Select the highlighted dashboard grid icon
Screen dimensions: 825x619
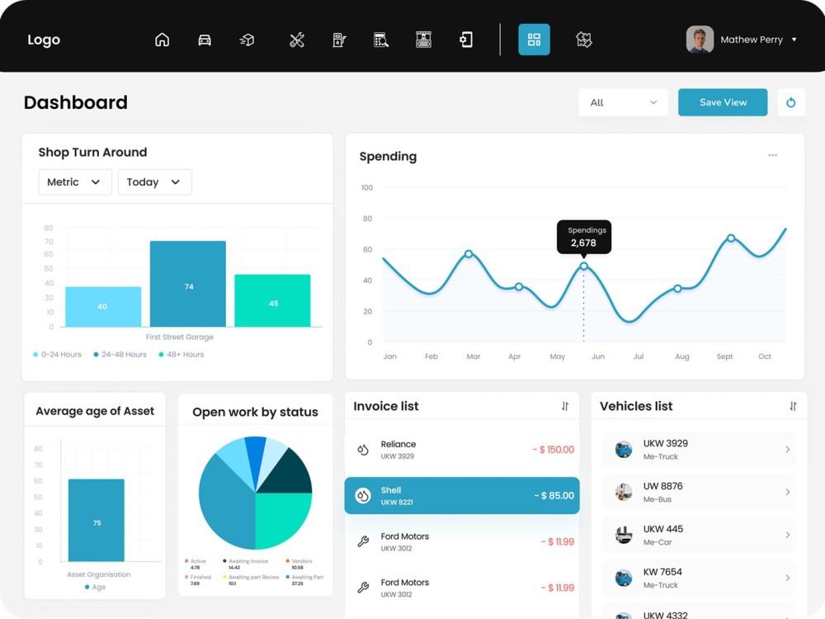(x=534, y=40)
